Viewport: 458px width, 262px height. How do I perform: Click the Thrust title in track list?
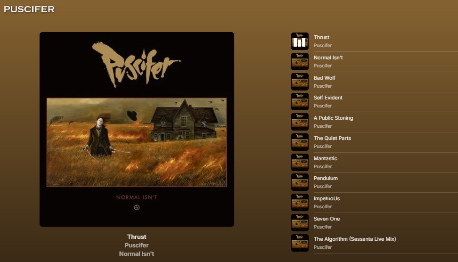pos(321,37)
